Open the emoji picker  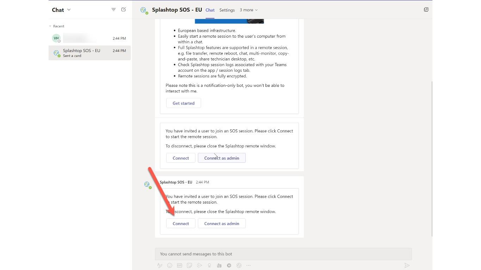pos(170,265)
